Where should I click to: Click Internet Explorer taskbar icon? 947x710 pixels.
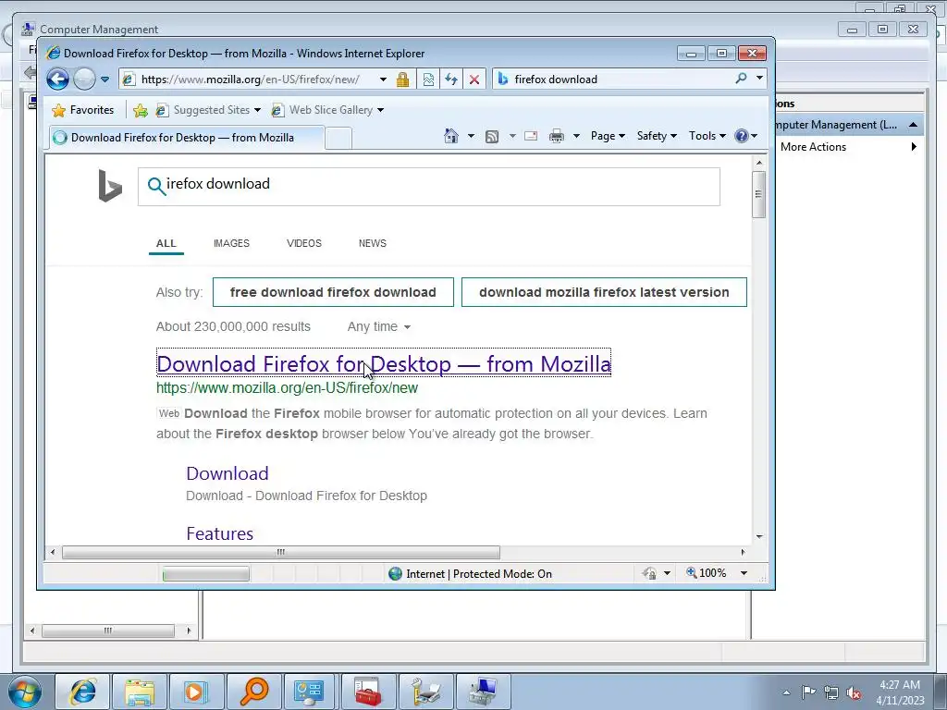pyautogui.click(x=82, y=692)
